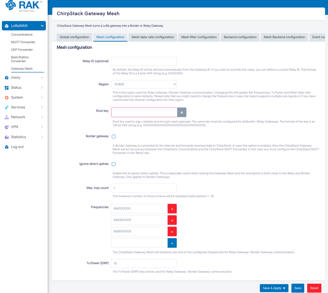328x293 pixels.
Task: Expand the Network menu chevron
Action: [x=42, y=117]
